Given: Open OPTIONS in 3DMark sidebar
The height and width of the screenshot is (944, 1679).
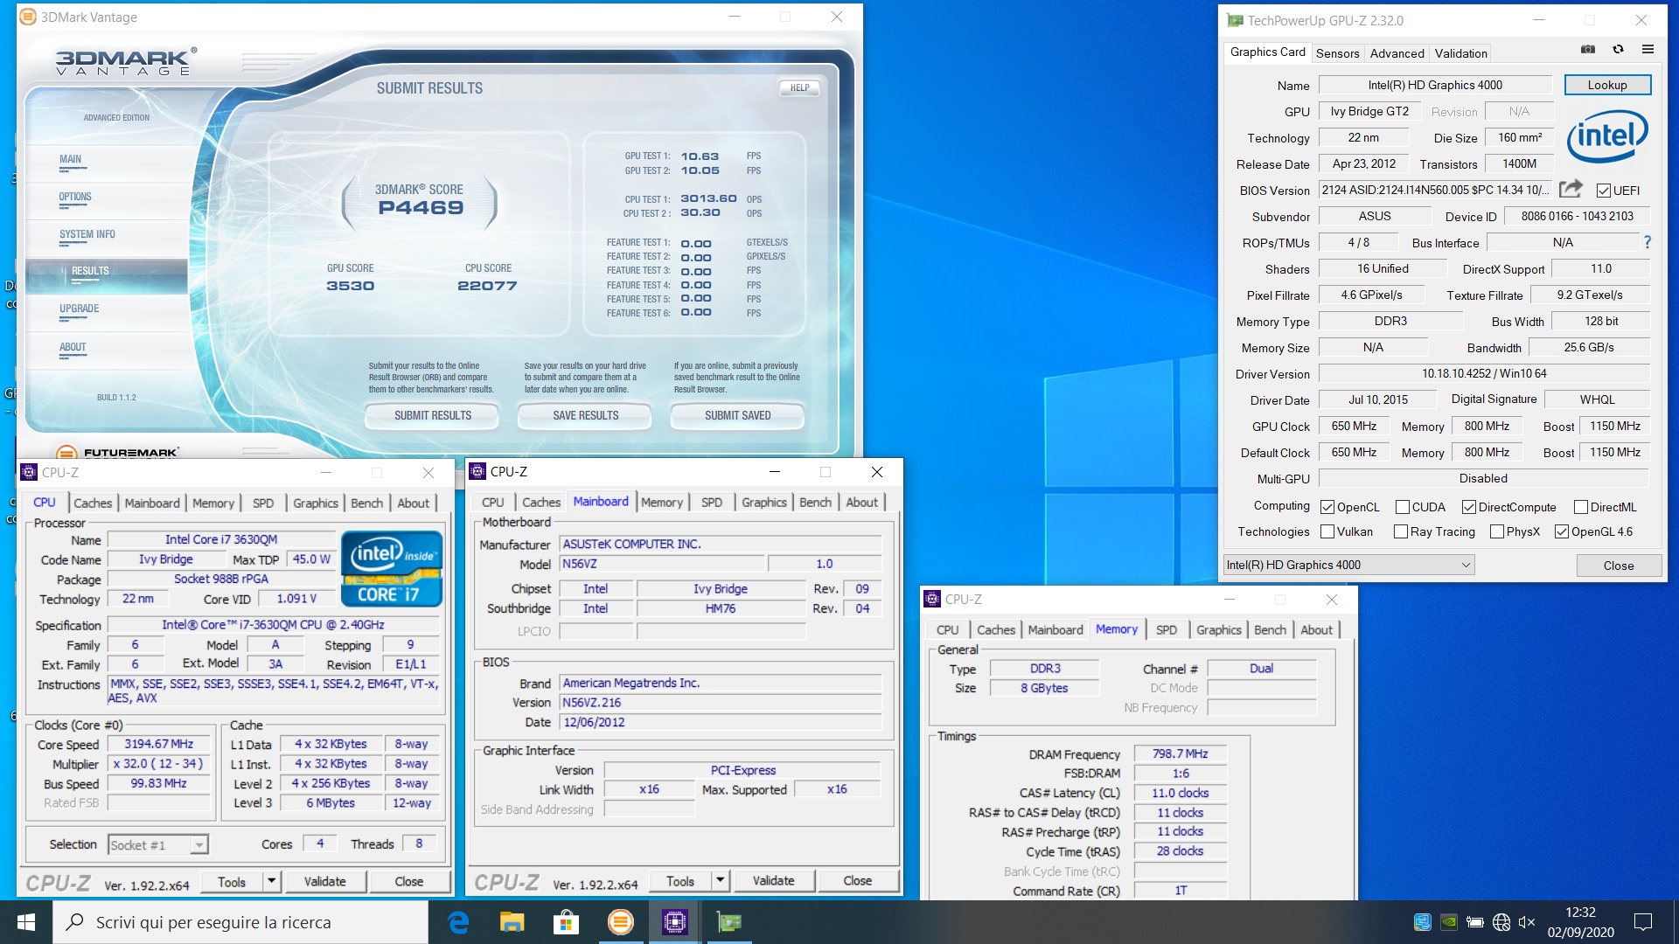Looking at the screenshot, I should click(75, 197).
